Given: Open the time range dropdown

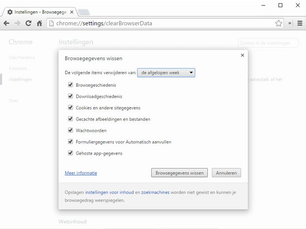Looking at the screenshot, I should (166, 73).
